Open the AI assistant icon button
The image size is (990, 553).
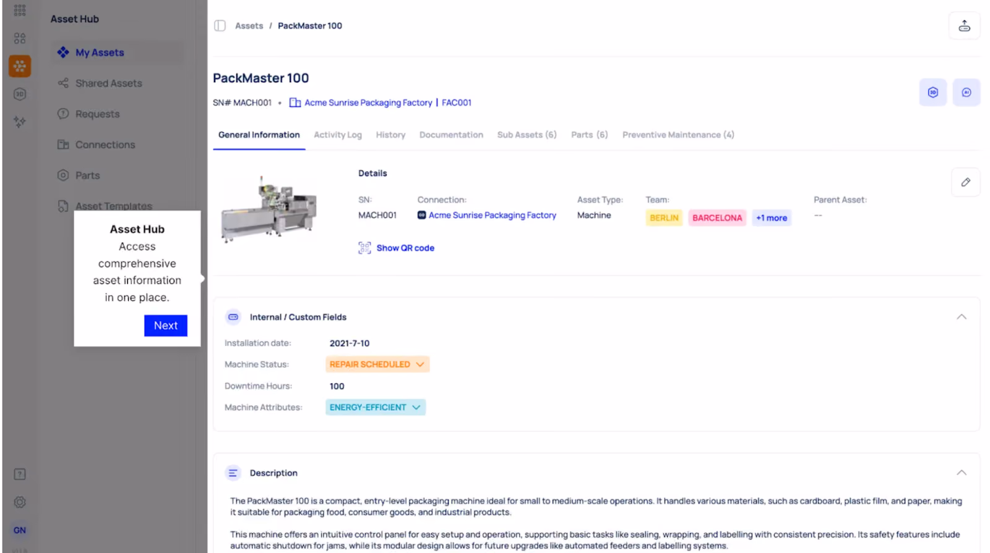(x=966, y=93)
